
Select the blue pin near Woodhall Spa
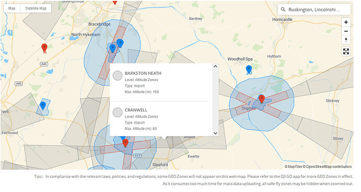249,69
